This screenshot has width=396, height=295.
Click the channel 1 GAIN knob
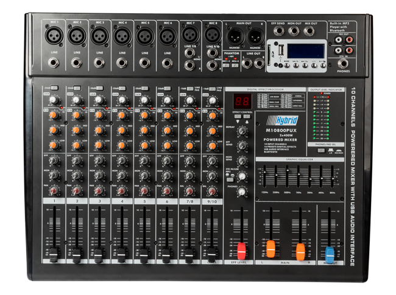point(54,100)
